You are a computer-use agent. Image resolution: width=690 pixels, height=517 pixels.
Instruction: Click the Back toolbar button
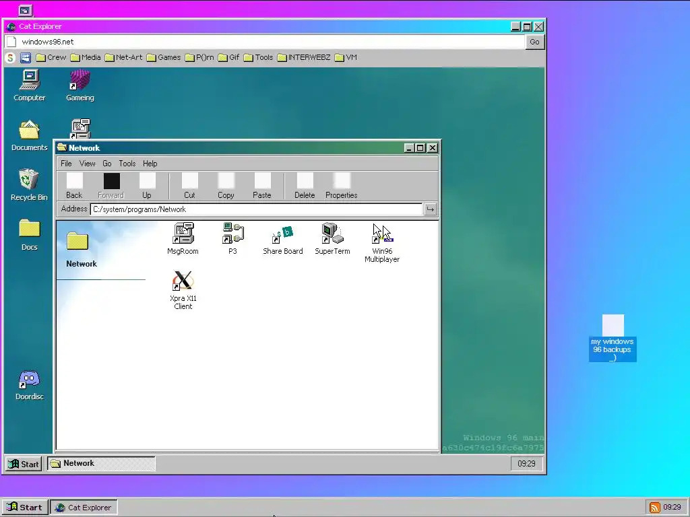click(x=74, y=186)
